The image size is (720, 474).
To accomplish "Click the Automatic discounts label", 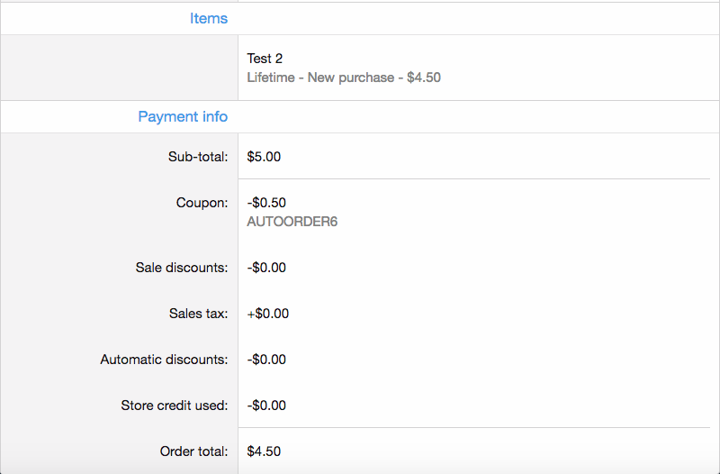I will point(164,360).
